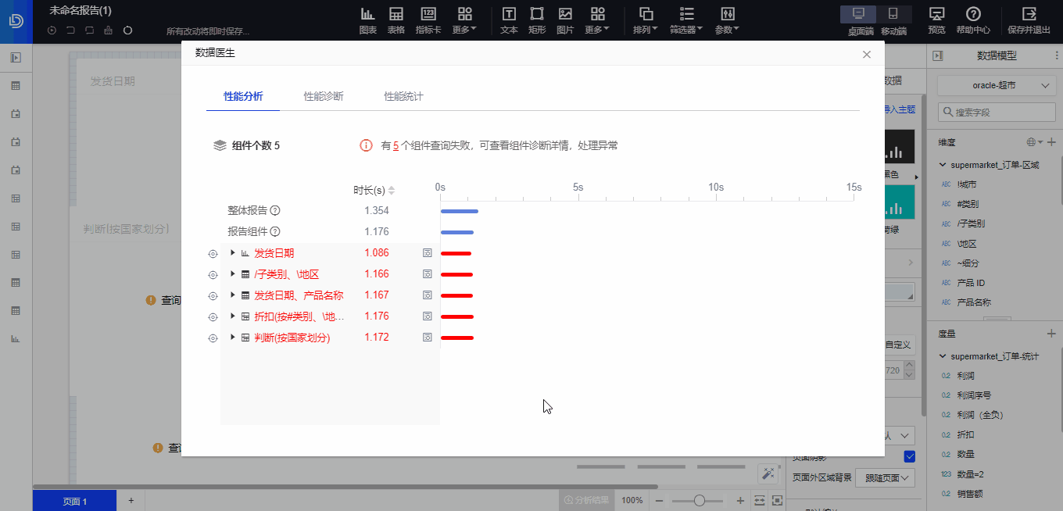This screenshot has width=1063, height=511.
Task: Collapse the supermarket_订单-统计 measures group
Action: 943,356
